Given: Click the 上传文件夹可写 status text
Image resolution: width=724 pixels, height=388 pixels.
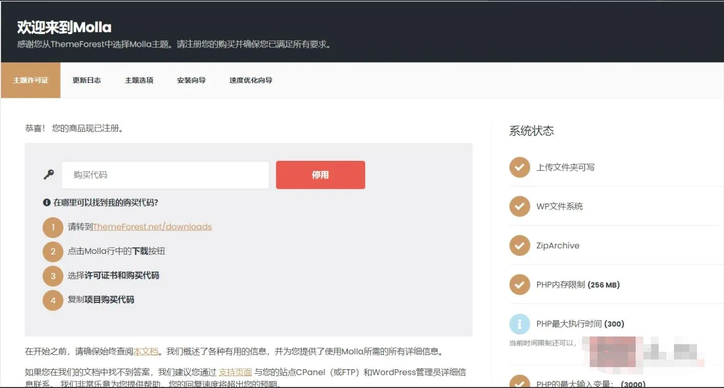Looking at the screenshot, I should 565,167.
